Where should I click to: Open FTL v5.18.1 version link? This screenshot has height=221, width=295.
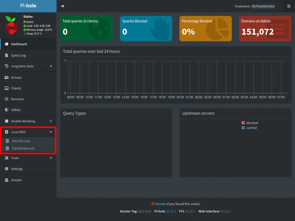190,211
